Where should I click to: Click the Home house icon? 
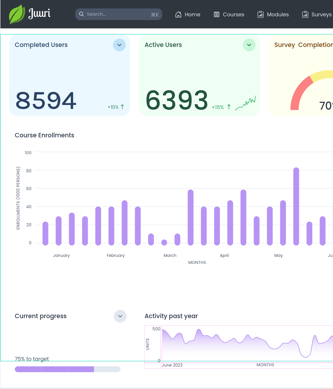click(178, 15)
